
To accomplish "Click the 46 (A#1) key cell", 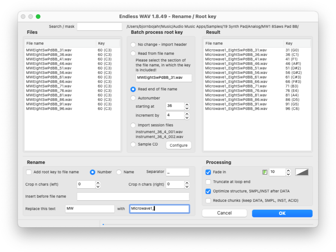I will 293,64.
